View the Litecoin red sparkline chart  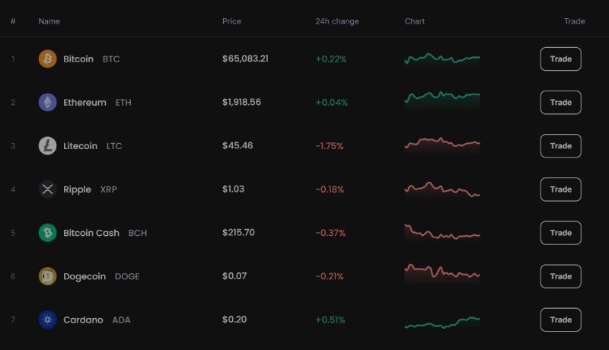pos(442,145)
